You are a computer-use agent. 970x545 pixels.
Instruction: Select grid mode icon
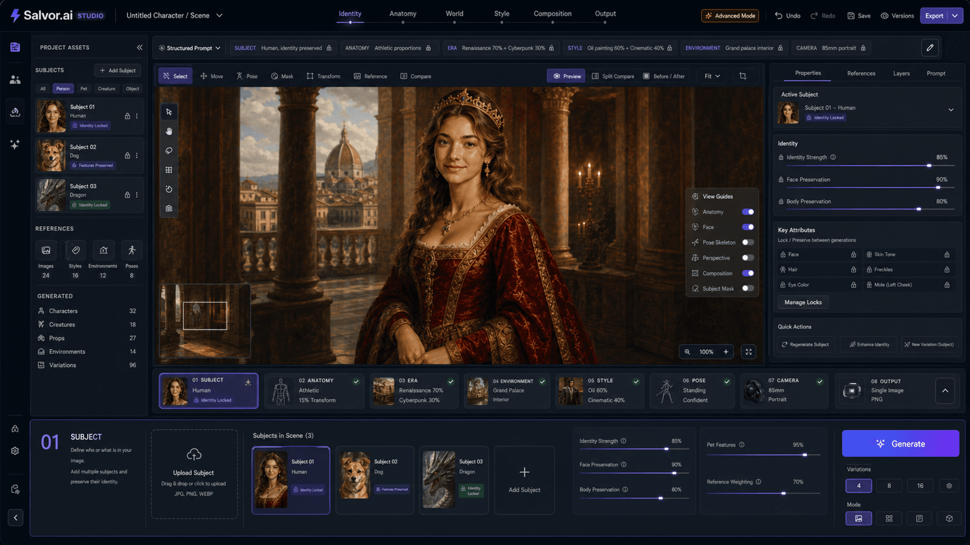pos(889,519)
